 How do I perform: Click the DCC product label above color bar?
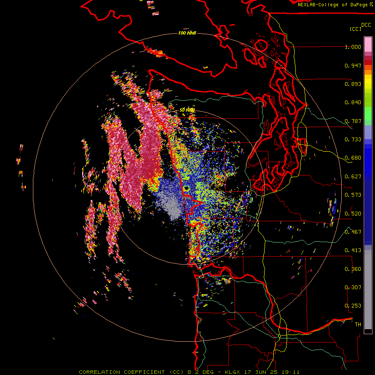[x=366, y=25]
